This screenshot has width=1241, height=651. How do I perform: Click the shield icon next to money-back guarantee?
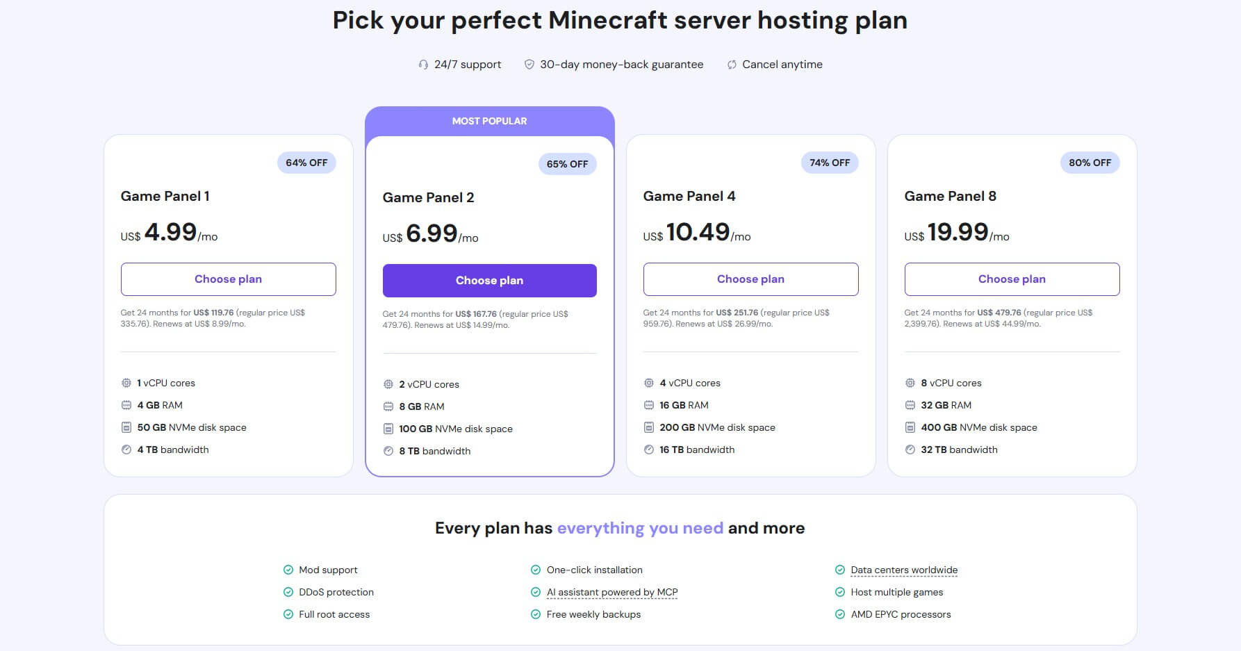[529, 64]
